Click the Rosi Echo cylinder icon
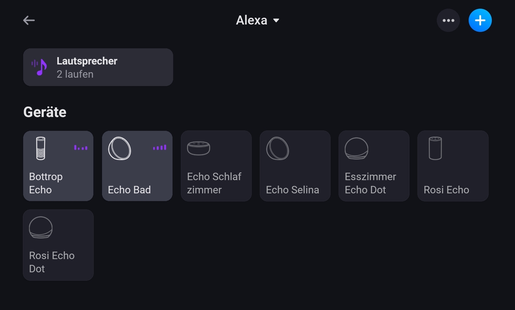Screen dimensions: 515x310 [435, 149]
